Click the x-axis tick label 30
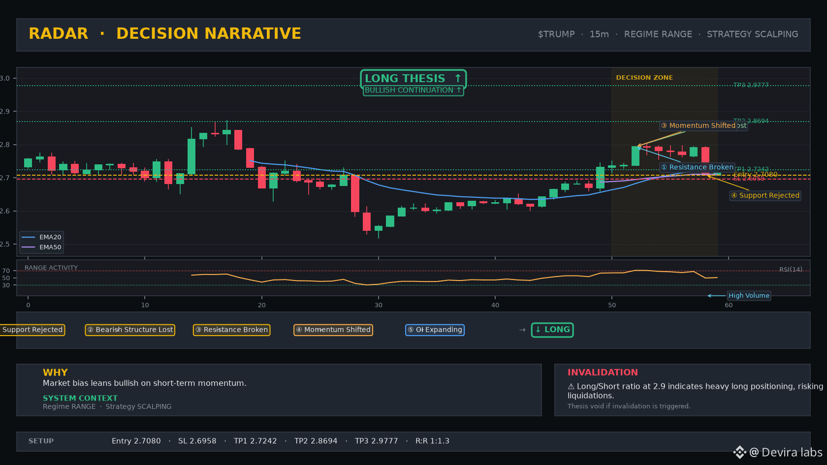The image size is (827, 465). pyautogui.click(x=379, y=305)
